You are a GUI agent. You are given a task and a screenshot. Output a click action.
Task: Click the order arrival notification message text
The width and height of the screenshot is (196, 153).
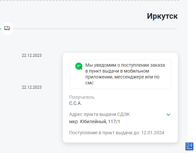125,74
